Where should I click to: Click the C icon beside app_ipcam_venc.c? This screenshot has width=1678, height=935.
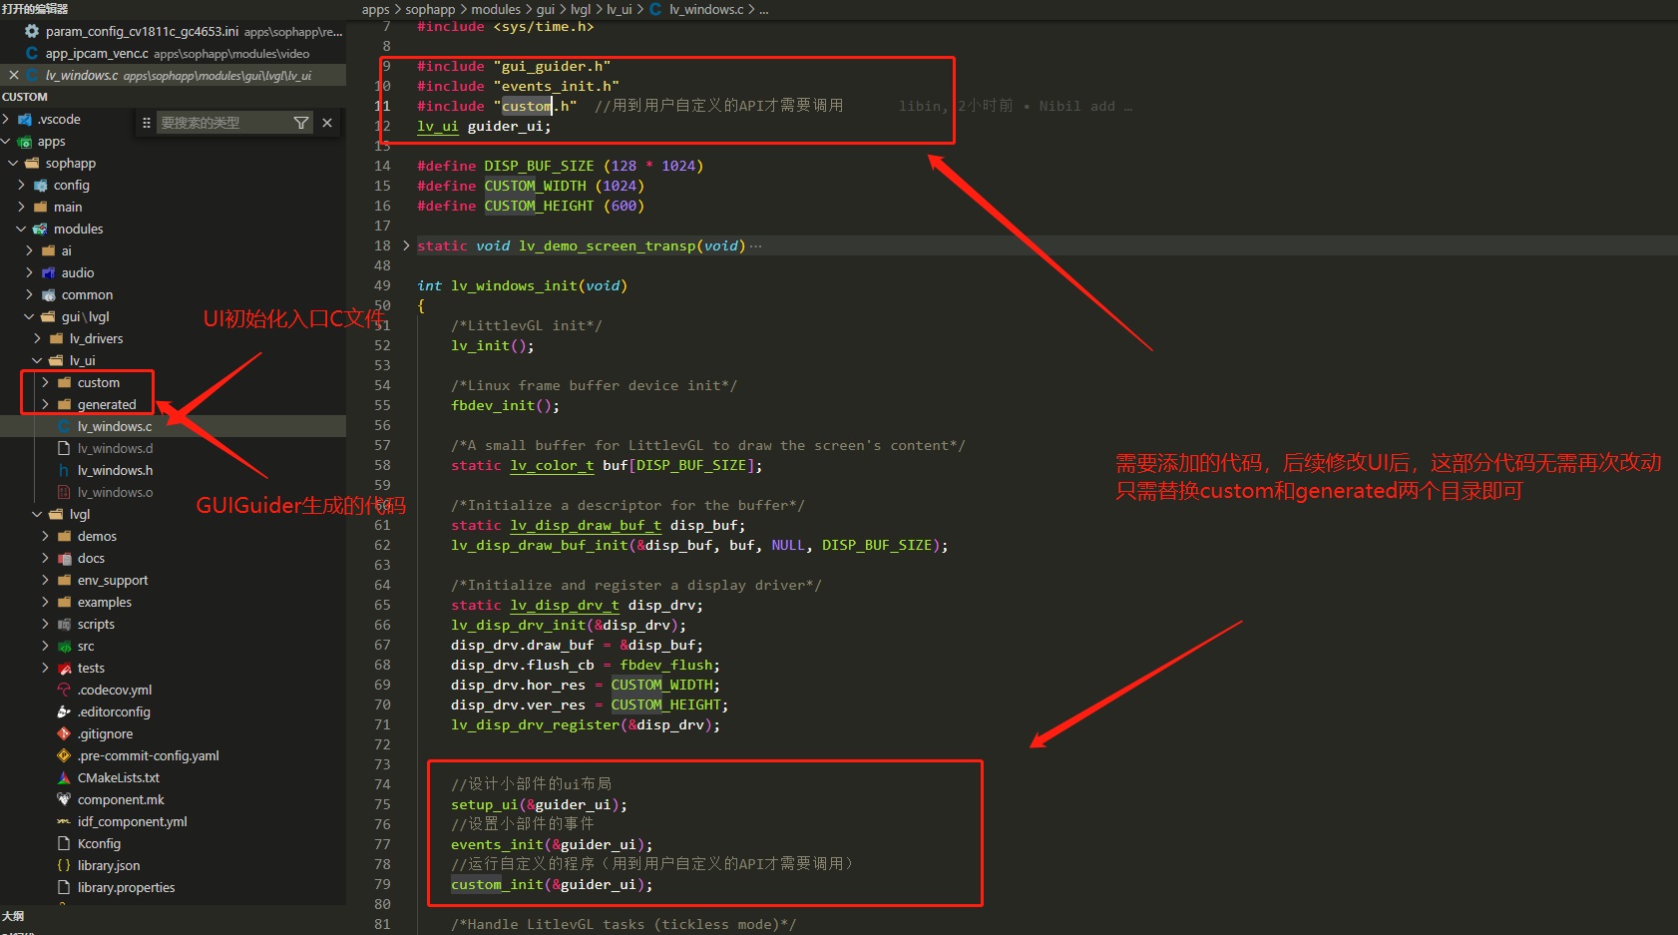click(32, 54)
